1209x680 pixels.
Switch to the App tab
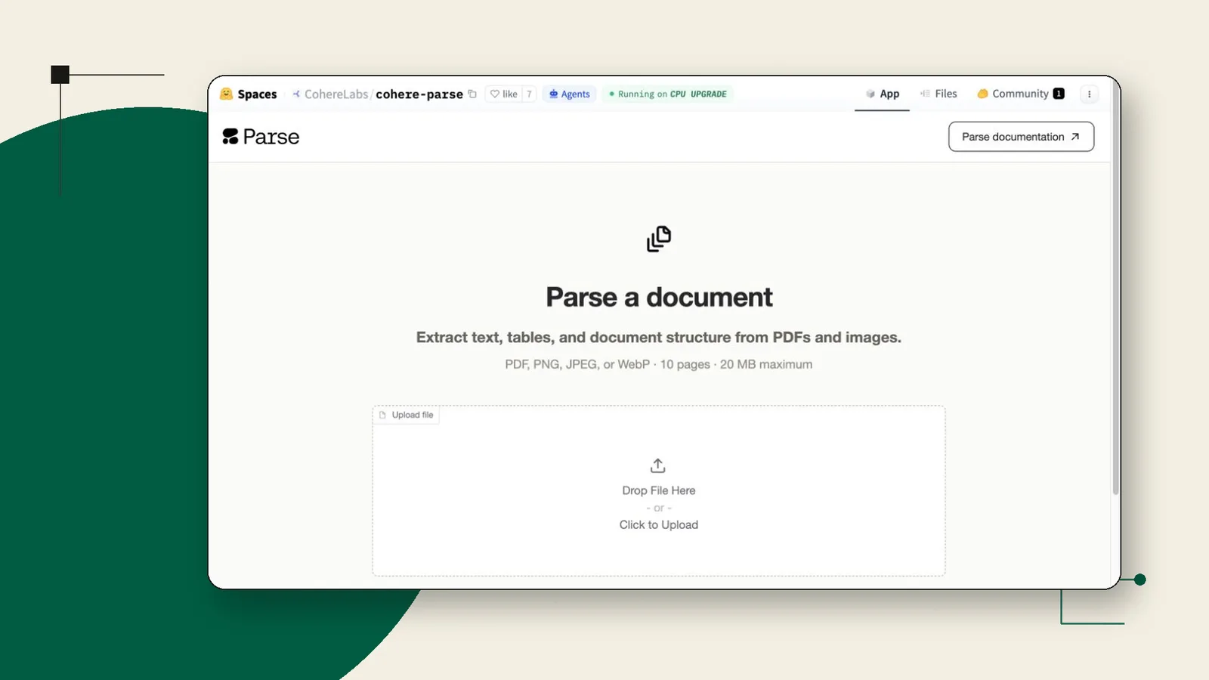882,94
